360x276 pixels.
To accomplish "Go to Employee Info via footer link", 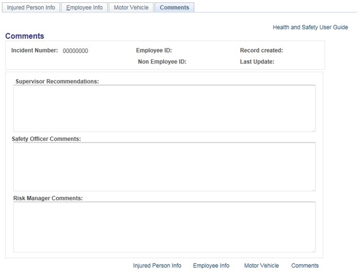I will 211,265.
